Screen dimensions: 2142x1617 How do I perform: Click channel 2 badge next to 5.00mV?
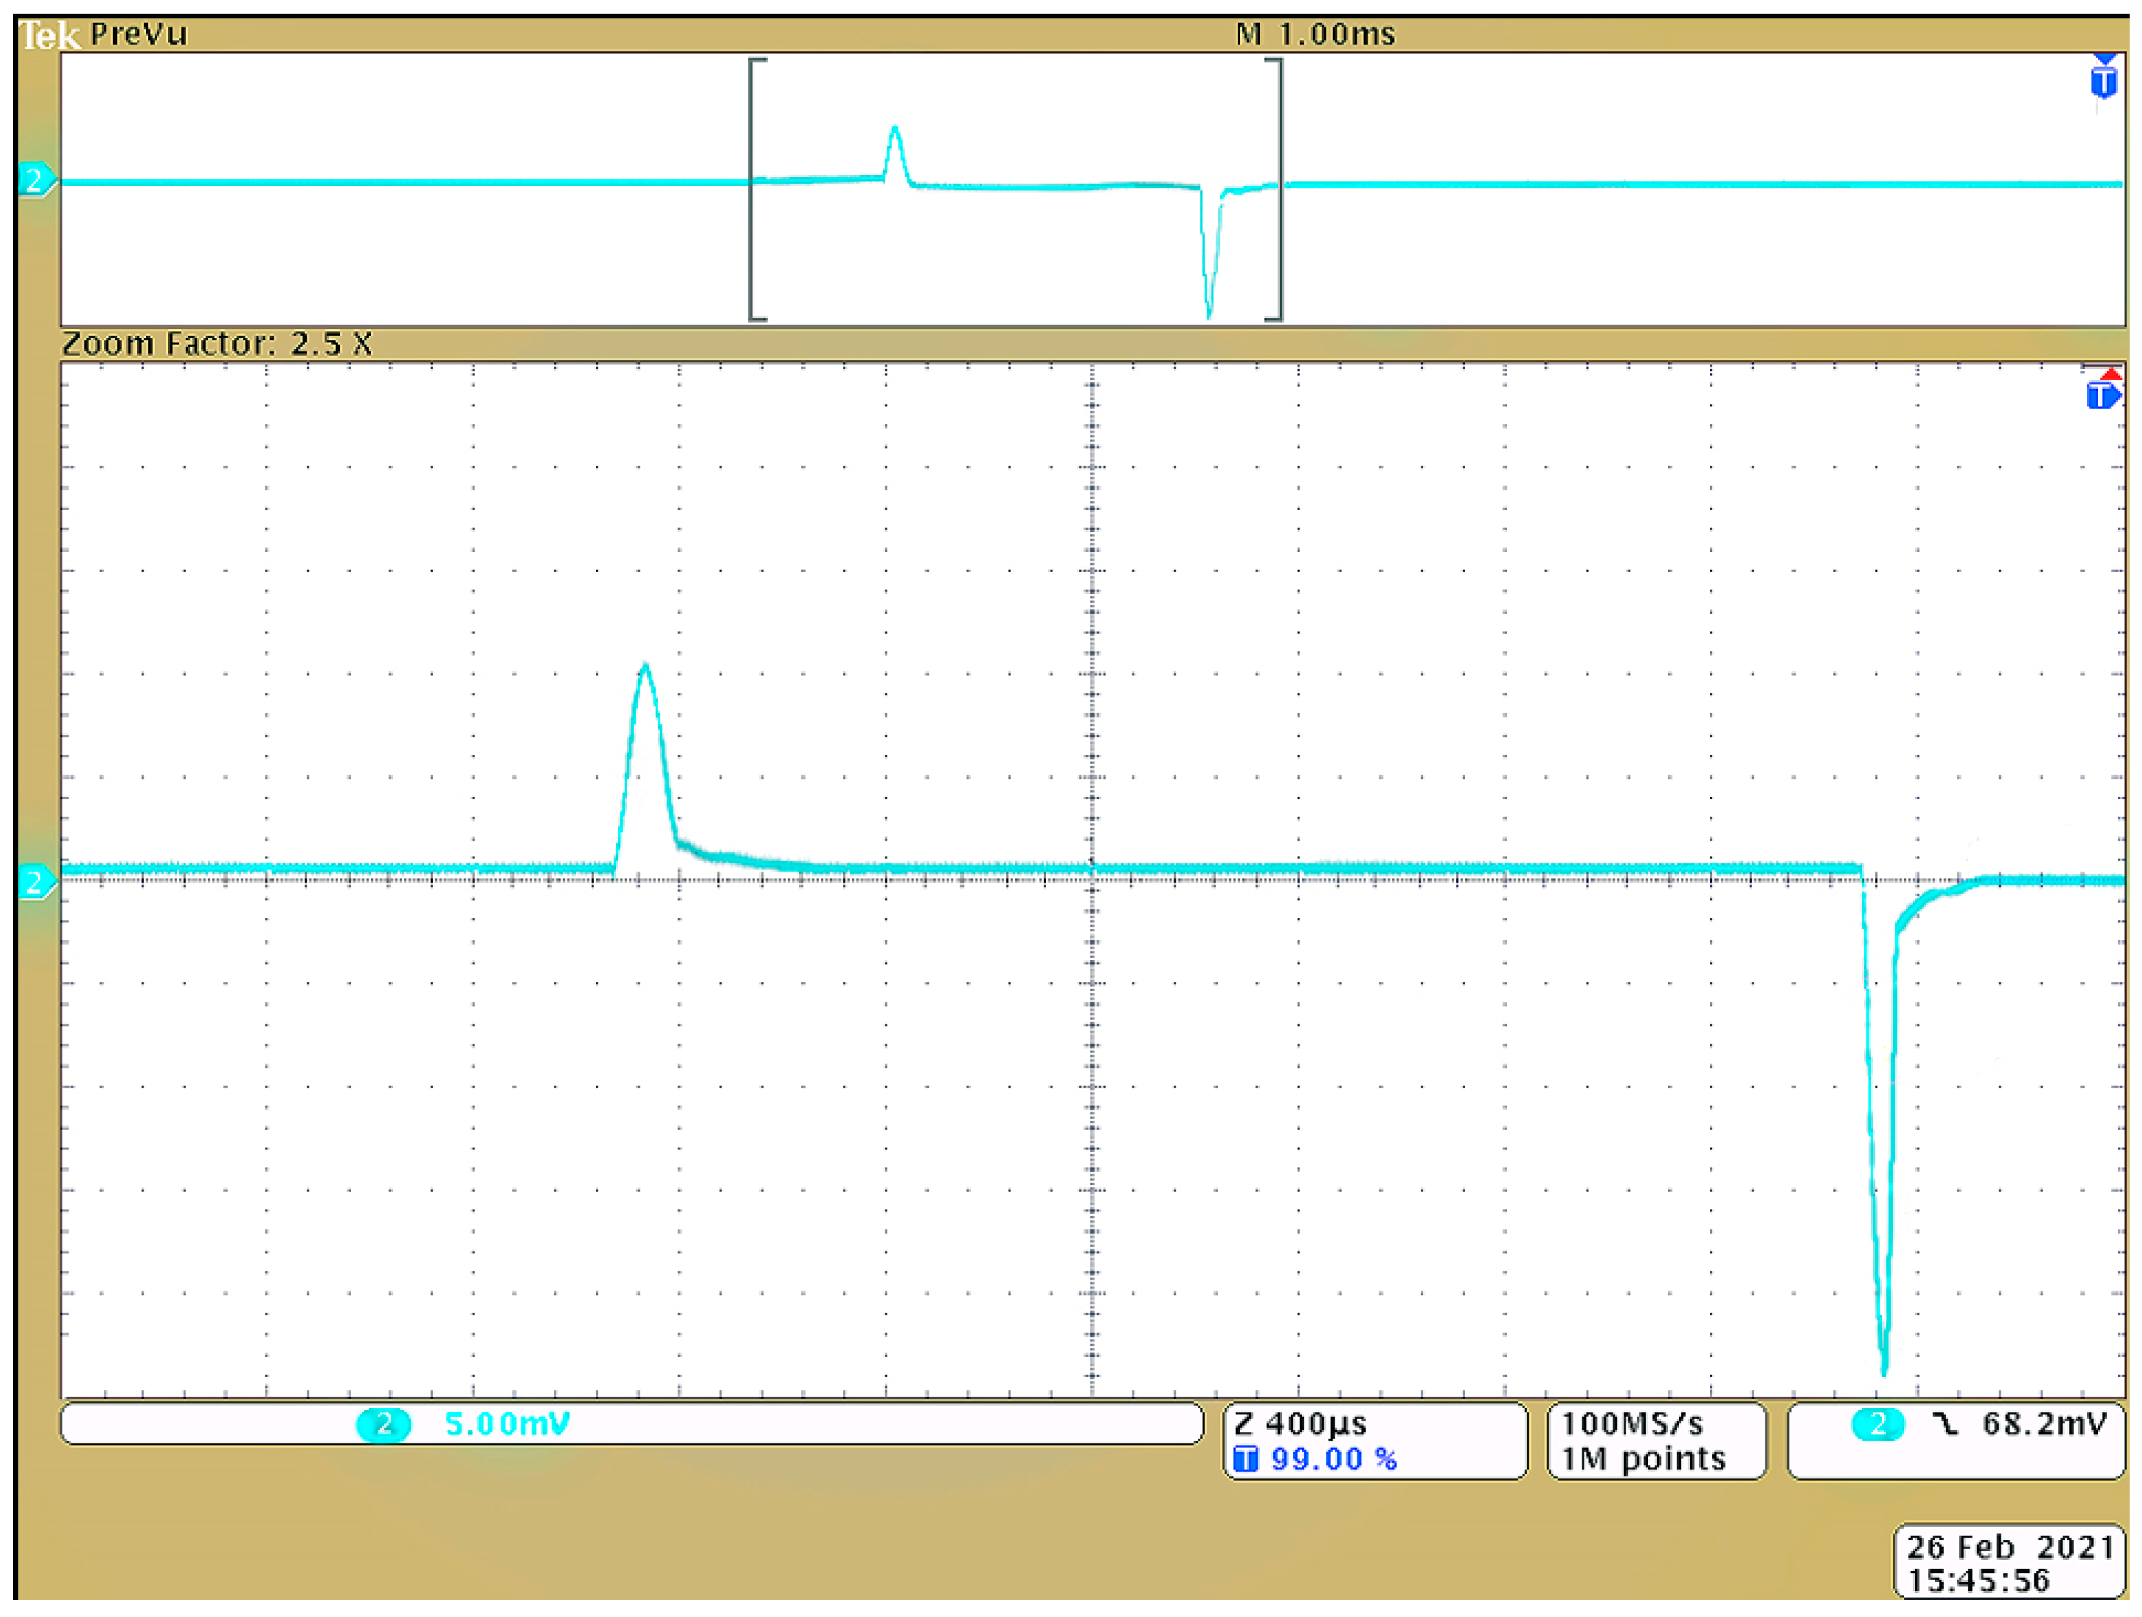(383, 1424)
